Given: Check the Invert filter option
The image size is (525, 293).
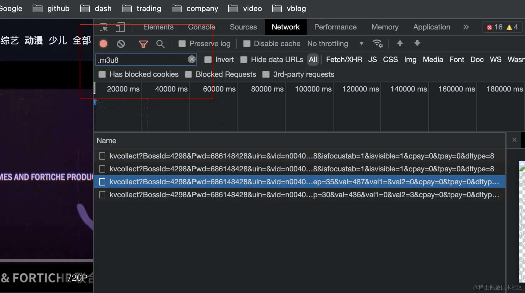Looking at the screenshot, I should [x=208, y=60].
